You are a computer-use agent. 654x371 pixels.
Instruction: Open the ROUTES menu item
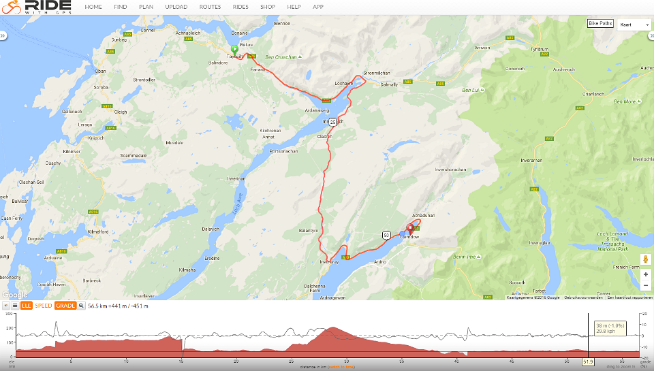[x=210, y=7]
